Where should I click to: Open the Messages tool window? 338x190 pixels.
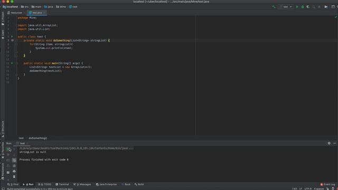point(82,184)
